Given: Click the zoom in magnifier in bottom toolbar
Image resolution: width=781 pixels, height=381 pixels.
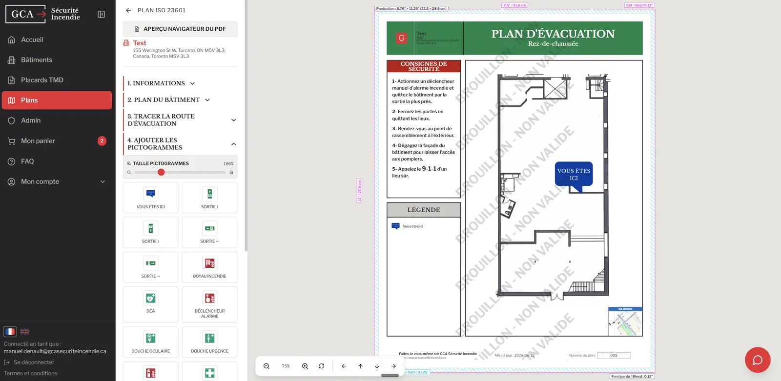Looking at the screenshot, I should coord(305,366).
